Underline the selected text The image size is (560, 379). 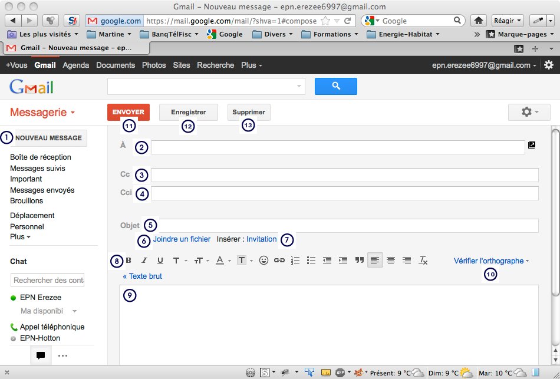(160, 260)
